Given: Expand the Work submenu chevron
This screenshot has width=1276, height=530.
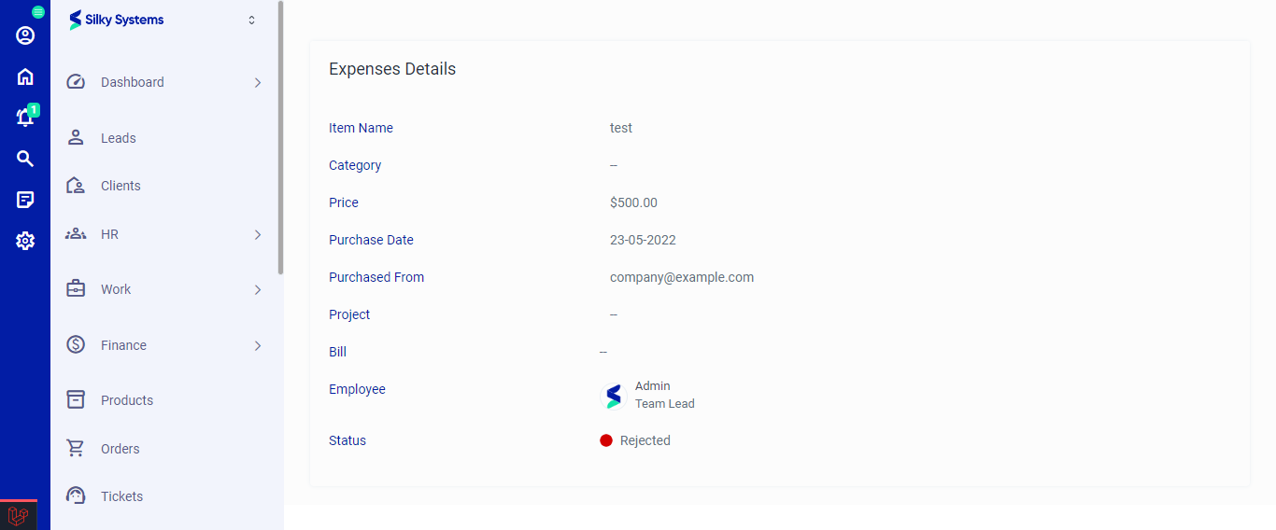Looking at the screenshot, I should (x=258, y=289).
